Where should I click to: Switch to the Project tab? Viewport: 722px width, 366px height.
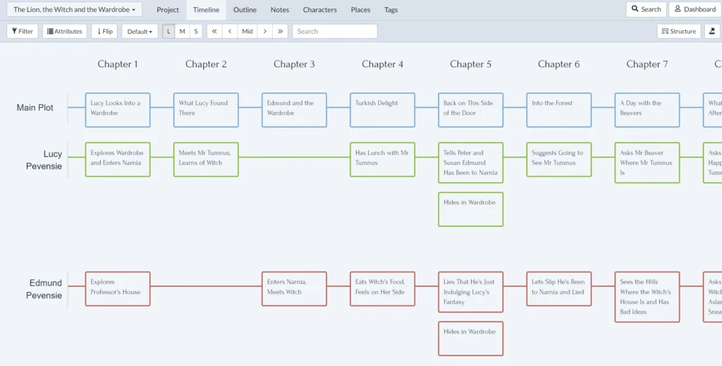coord(168,10)
